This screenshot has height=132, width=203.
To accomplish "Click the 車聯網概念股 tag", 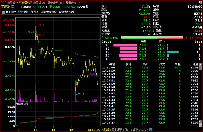I will coord(49,12).
